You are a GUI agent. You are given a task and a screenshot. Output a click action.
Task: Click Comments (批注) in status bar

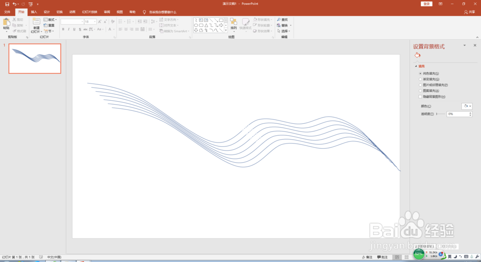(x=382, y=257)
